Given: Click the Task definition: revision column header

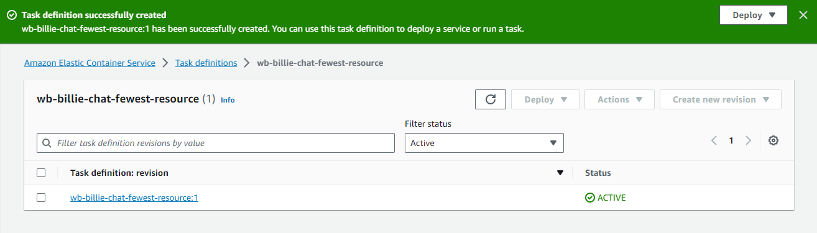Looking at the screenshot, I should [x=119, y=173].
